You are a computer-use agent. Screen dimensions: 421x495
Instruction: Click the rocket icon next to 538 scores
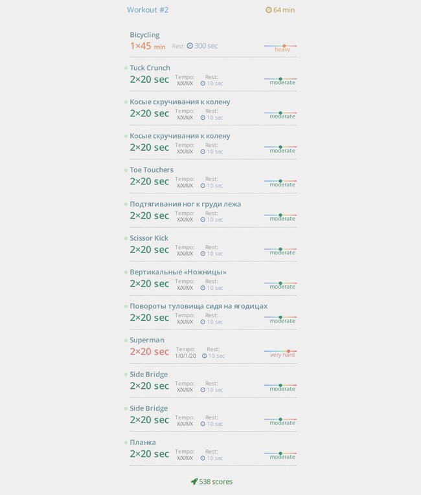click(194, 481)
